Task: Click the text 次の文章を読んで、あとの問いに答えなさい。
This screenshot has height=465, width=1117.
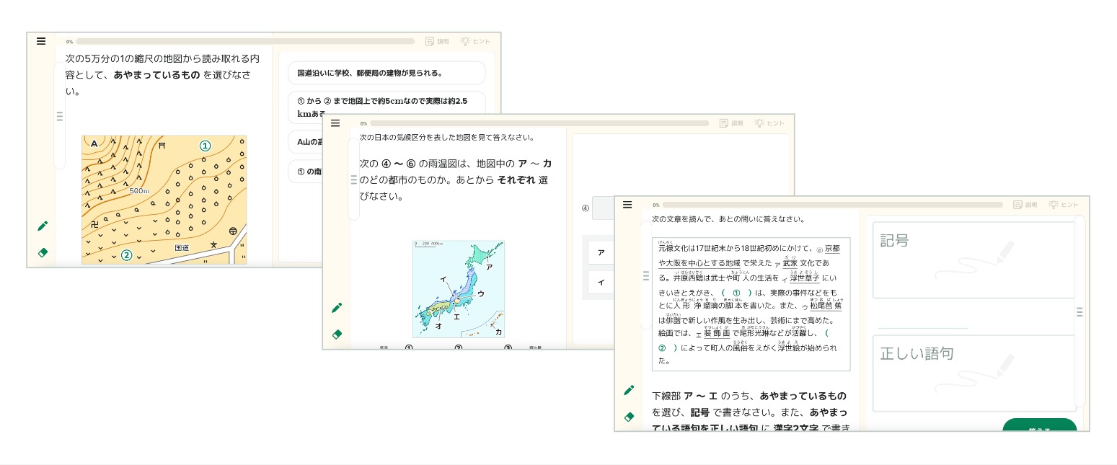Action: coord(728,218)
